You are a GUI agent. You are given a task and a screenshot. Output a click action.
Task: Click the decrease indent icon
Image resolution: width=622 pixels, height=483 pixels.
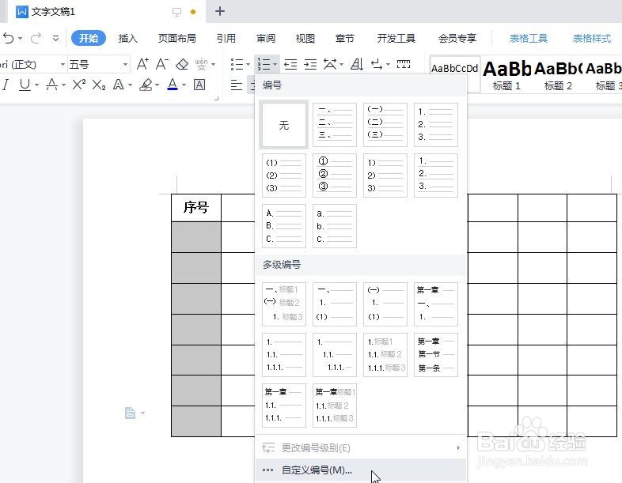(290, 64)
